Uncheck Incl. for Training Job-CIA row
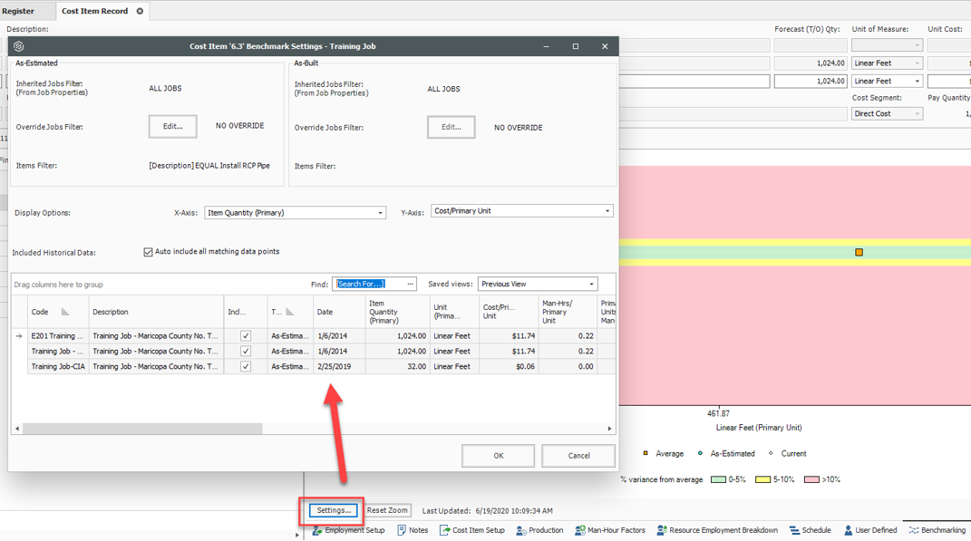The width and height of the screenshot is (971, 541). (244, 366)
